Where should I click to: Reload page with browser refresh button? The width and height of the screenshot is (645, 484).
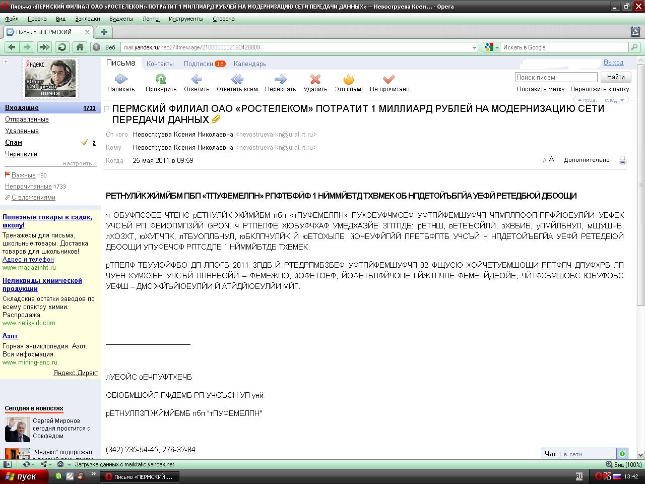click(62, 47)
